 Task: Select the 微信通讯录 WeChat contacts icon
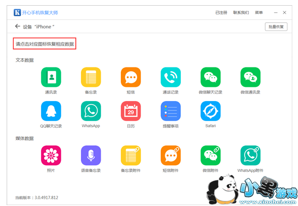click(250, 77)
